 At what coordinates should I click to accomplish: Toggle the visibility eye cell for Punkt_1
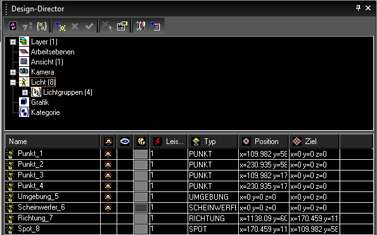(x=125, y=154)
